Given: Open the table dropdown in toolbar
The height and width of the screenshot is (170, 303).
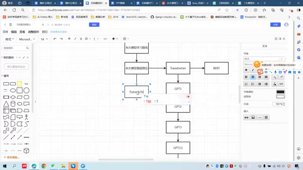Looking at the screenshot, I should (x=126, y=39).
